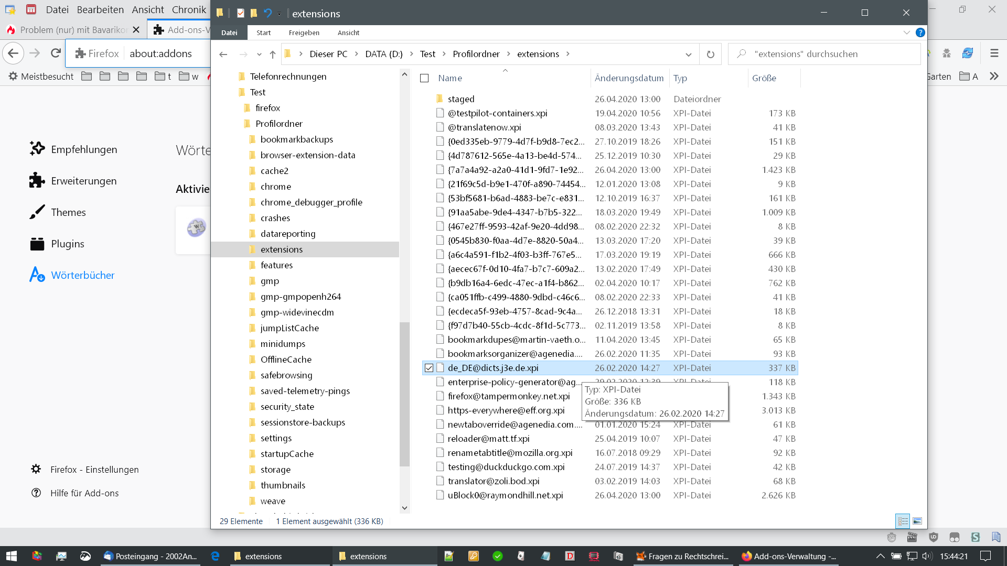Refresh the extensions folder view
The width and height of the screenshot is (1007, 566).
point(710,54)
